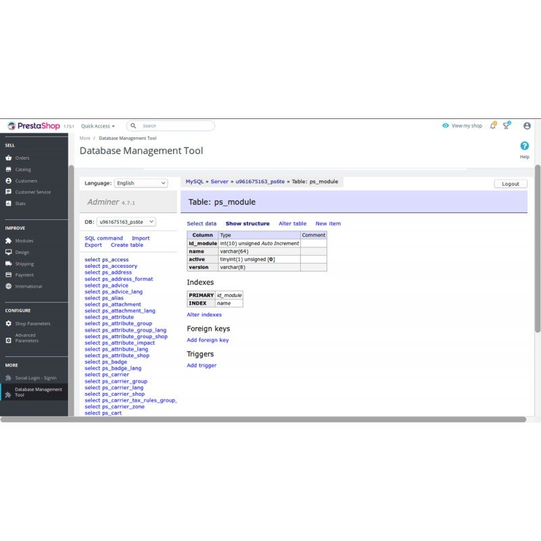Switch to the New item tab
Viewport: 541px width, 541px height.
[x=328, y=224]
